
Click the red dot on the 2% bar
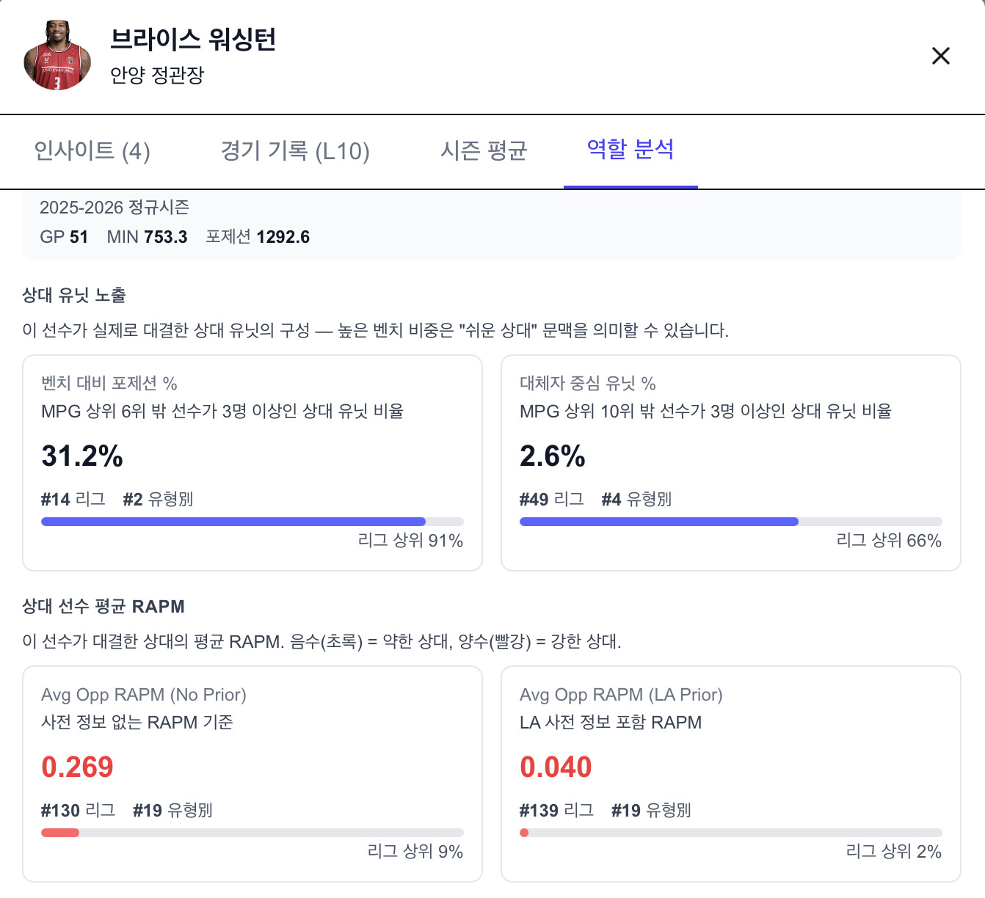(524, 833)
